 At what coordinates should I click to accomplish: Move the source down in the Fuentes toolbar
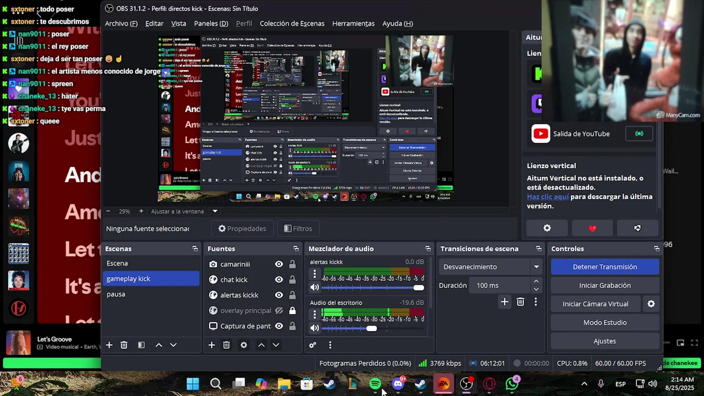(276, 345)
